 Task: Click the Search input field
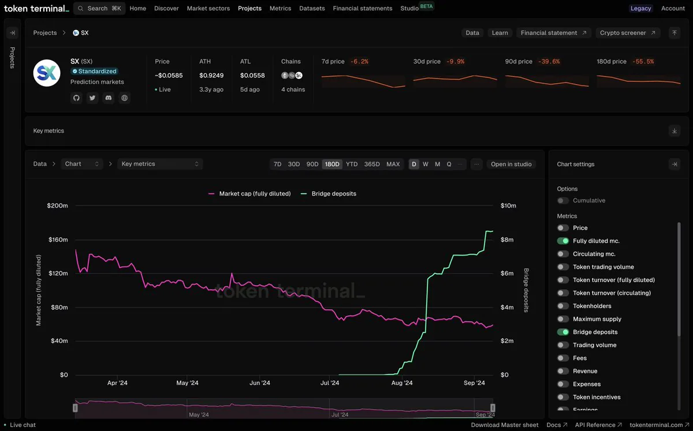99,8
